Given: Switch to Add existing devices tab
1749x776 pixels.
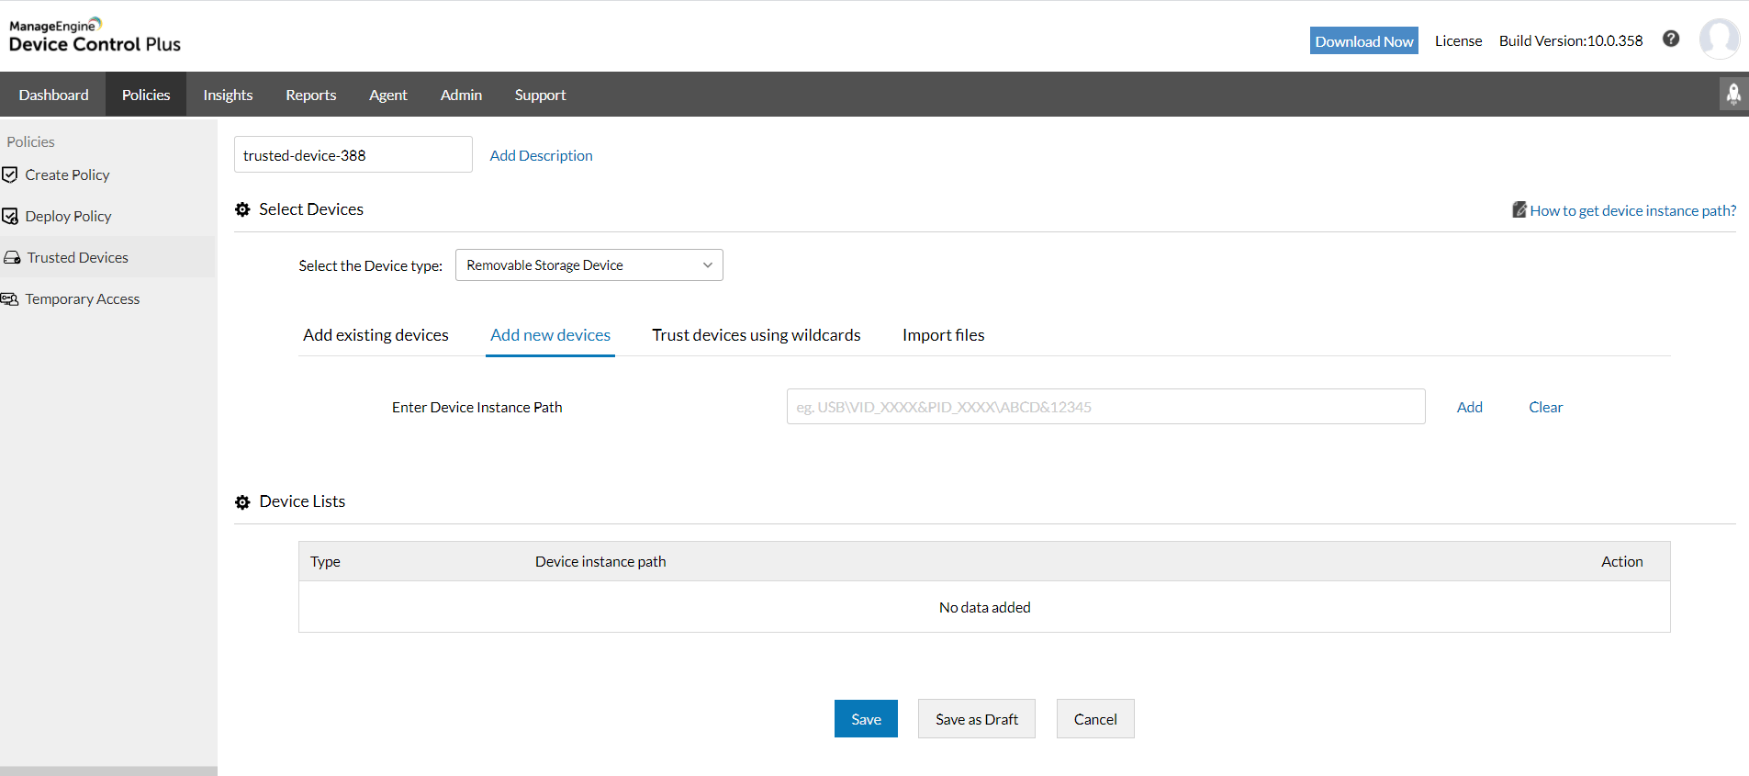Looking at the screenshot, I should [x=376, y=335].
